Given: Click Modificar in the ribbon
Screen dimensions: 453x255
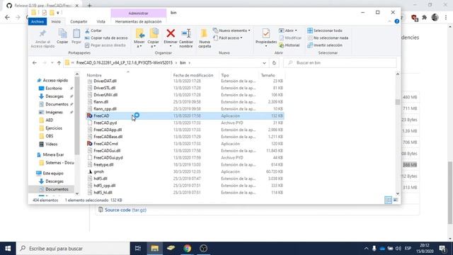Looking at the screenshot, I should pyautogui.click(x=290, y=38).
